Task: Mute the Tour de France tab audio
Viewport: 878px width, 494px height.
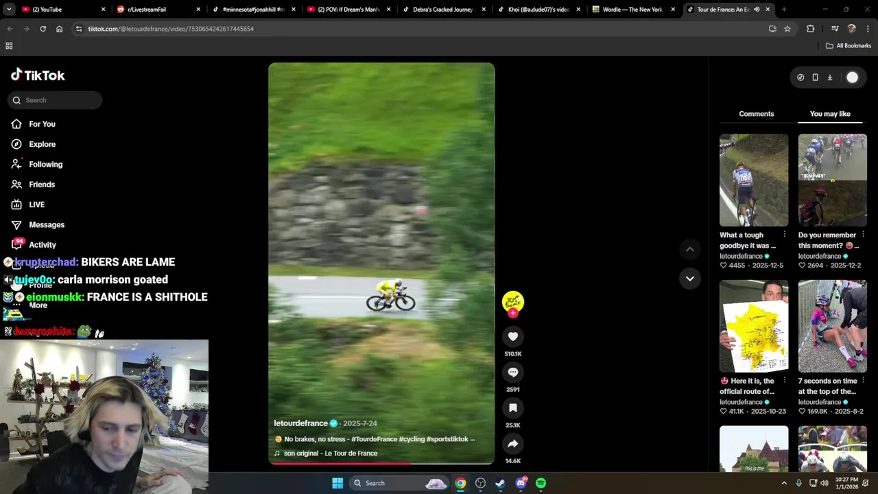Action: [757, 10]
